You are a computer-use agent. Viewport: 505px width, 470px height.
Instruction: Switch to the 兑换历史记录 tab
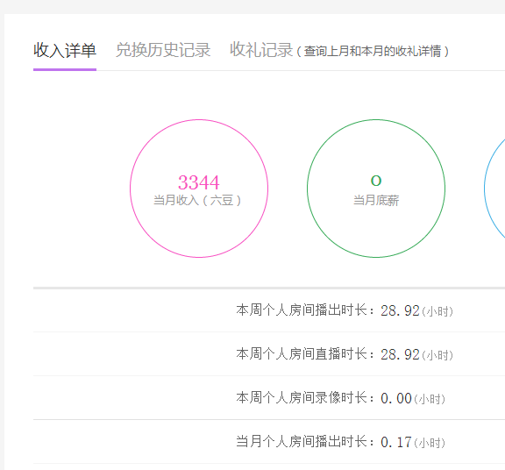(163, 50)
